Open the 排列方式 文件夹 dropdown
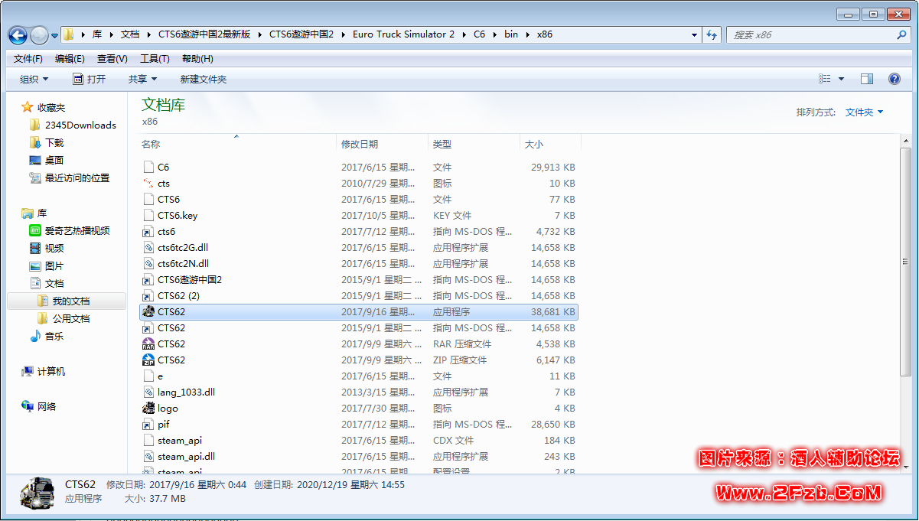Screen dimensions: 919x521 coord(864,112)
